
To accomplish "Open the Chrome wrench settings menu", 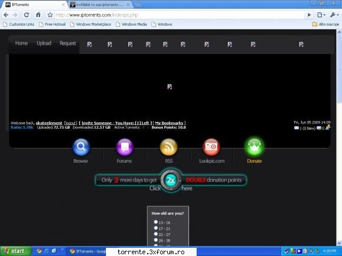I will (x=334, y=15).
